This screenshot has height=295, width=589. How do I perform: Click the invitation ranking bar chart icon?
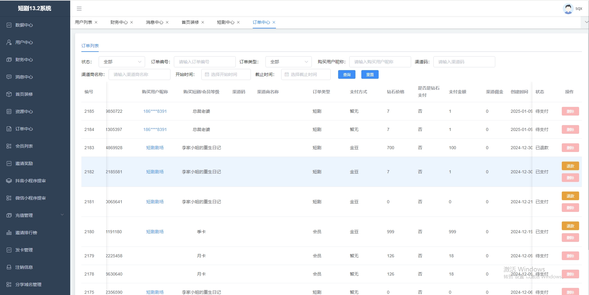[x=9, y=233]
